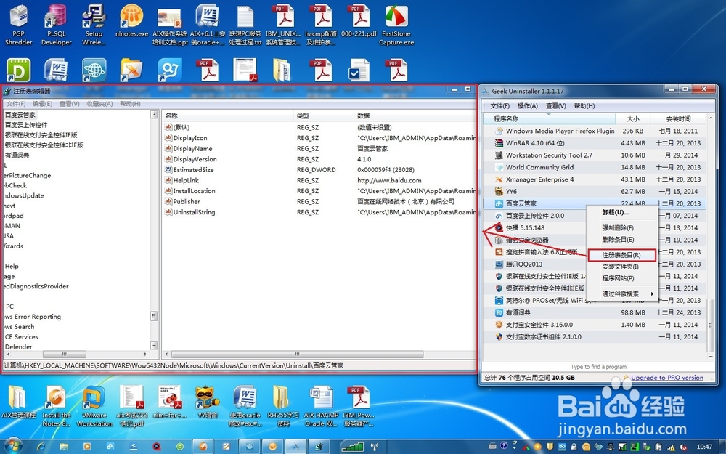
Task: Click the Geek Uninstaller list scroll-down arrow
Action: pyautogui.click(x=711, y=357)
